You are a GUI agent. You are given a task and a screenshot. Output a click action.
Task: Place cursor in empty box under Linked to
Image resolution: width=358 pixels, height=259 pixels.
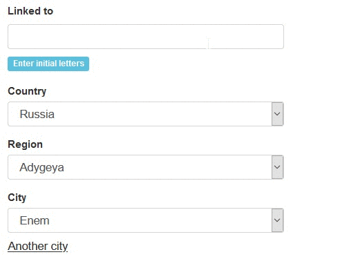point(146,37)
